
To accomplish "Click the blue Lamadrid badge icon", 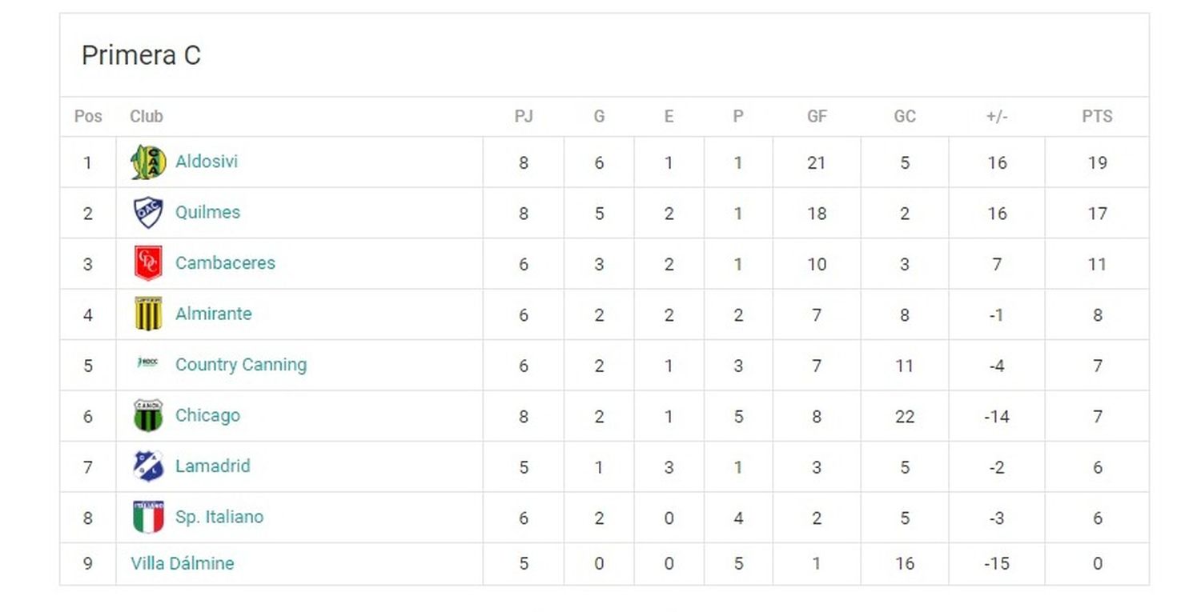I will pos(148,466).
